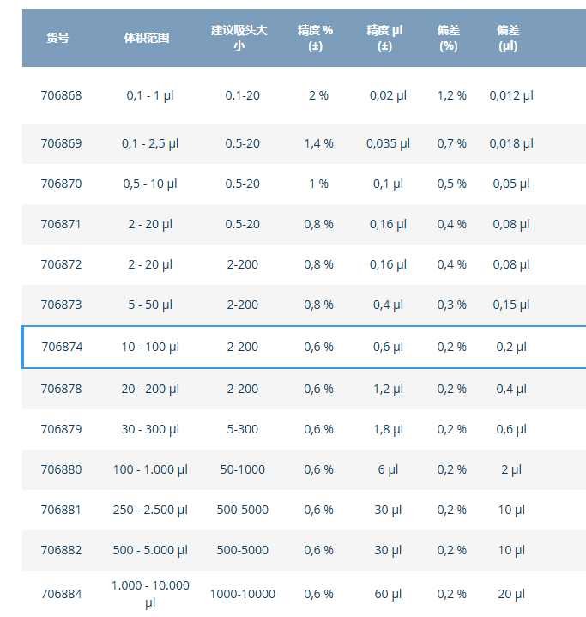Viewport: 586px width, 617px height.
Task: Open item number 706869
Action: [62, 143]
